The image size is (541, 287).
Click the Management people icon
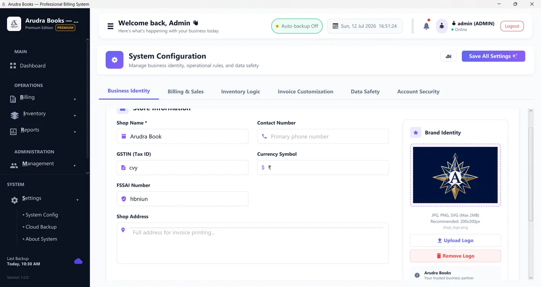[x=14, y=165]
